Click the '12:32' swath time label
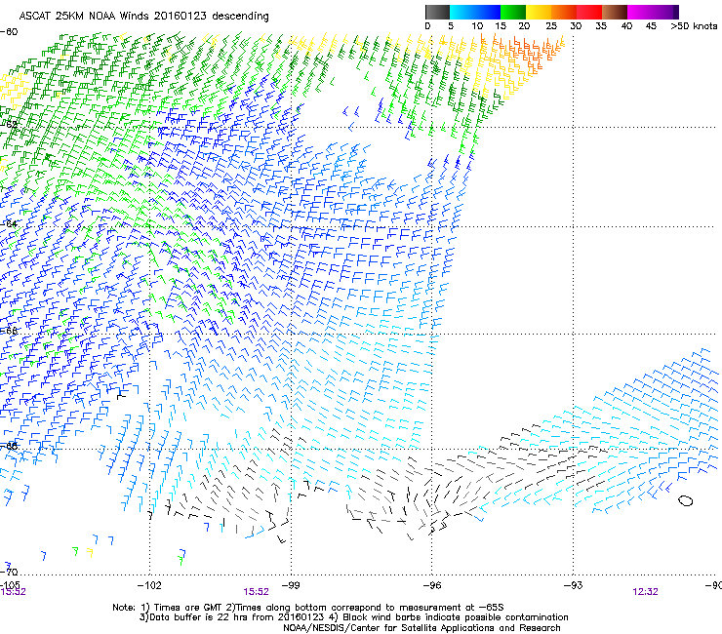Image resolution: width=722 pixels, height=634 pixels. 645,592
